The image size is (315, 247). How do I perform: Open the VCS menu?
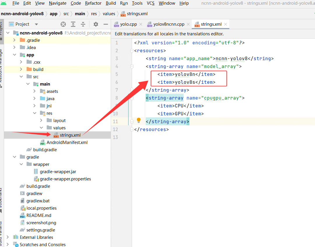pos(151,3)
